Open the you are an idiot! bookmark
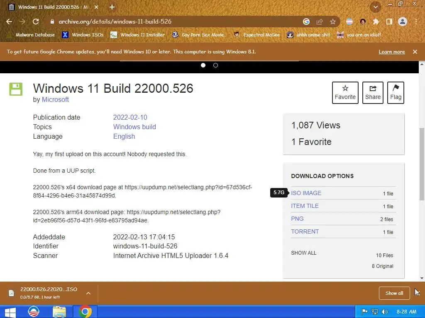 point(359,35)
